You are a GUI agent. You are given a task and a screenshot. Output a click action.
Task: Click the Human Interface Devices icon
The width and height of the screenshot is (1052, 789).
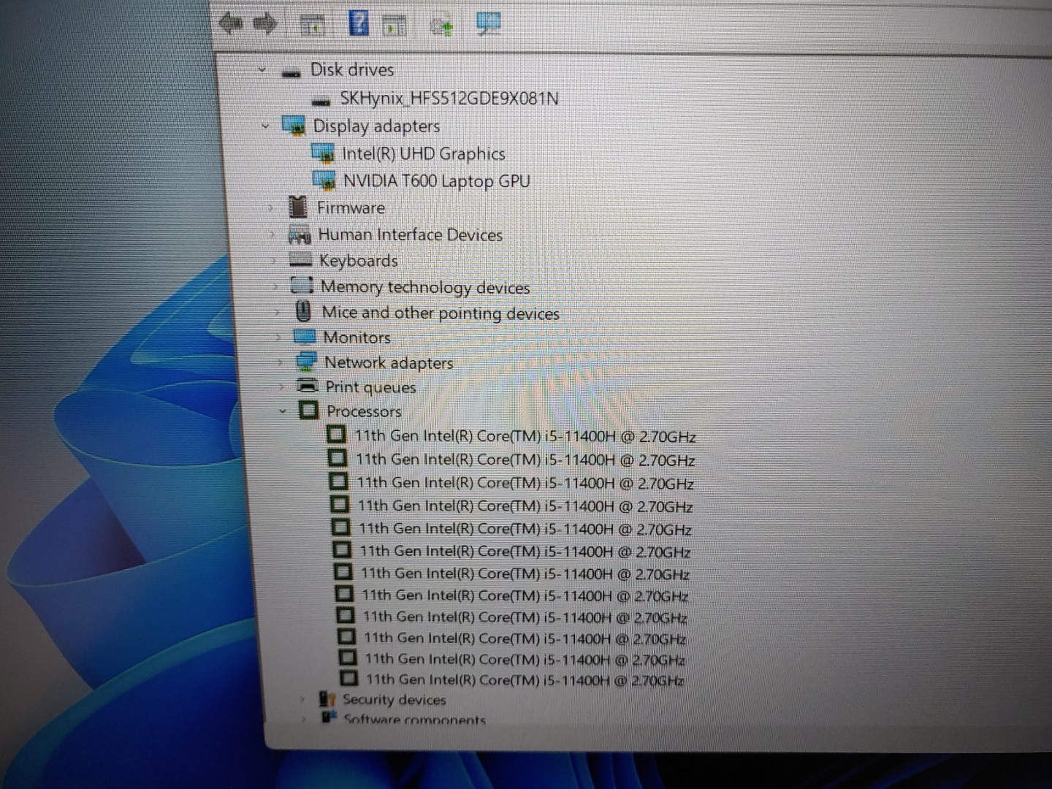(300, 235)
